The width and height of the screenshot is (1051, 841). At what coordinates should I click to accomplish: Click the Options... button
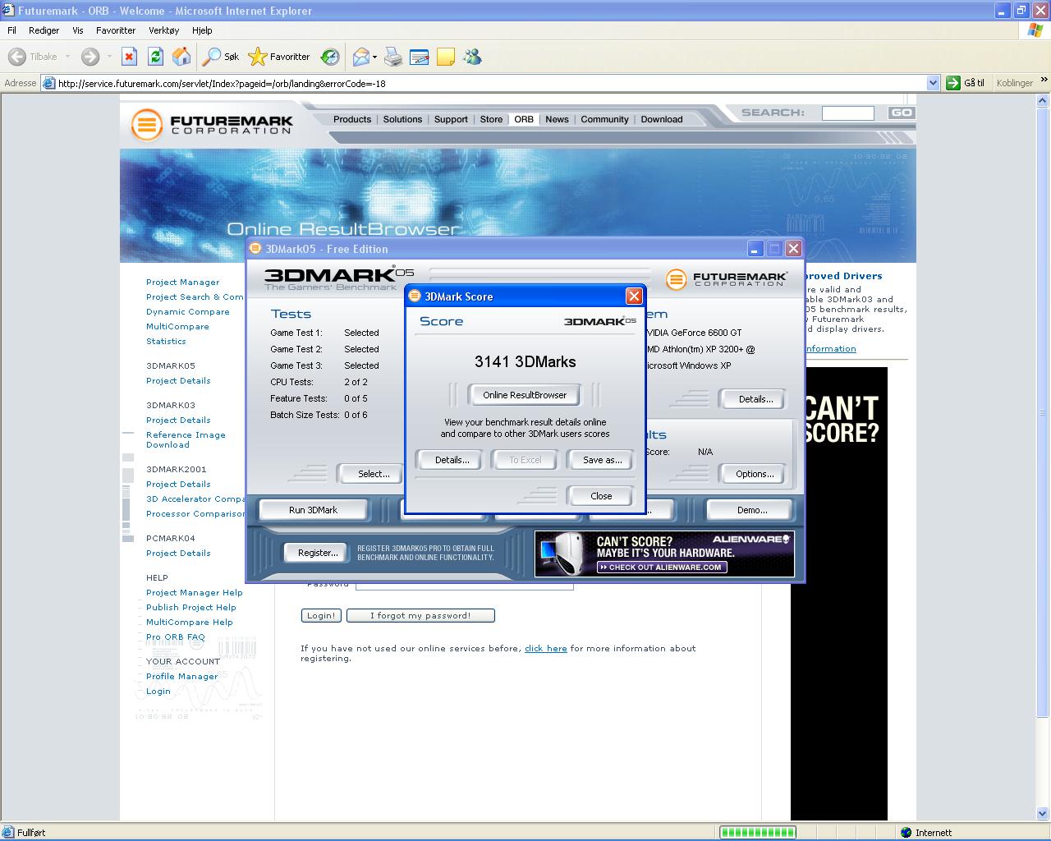coord(755,474)
